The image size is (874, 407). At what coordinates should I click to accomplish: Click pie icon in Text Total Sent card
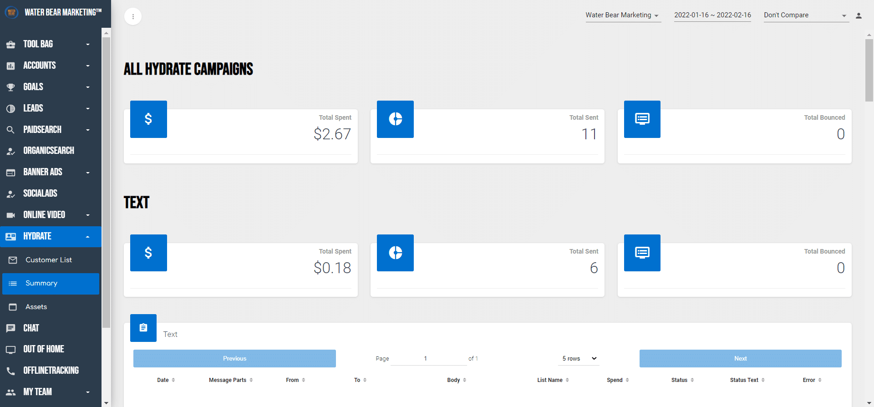pos(395,253)
